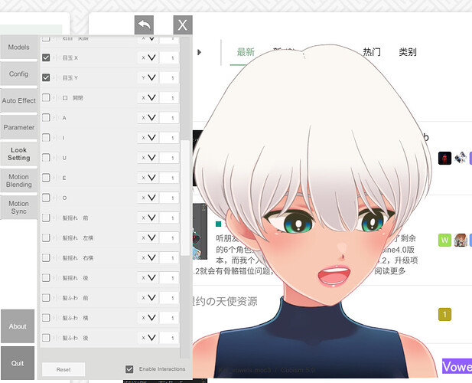Open the red figure avatar icon in the forum list

(x=444, y=159)
